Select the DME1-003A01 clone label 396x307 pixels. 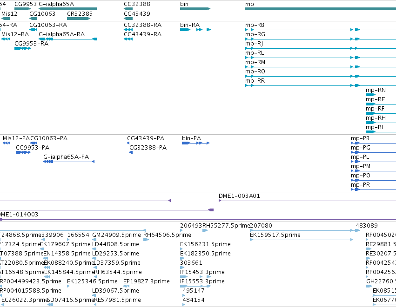click(239, 196)
